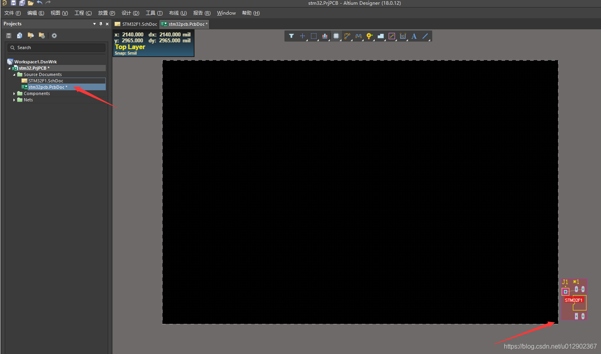Open the 设计 (D) menu

coord(130,13)
